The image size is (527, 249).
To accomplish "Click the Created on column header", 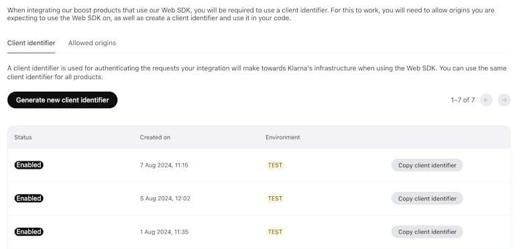I will tap(156, 137).
